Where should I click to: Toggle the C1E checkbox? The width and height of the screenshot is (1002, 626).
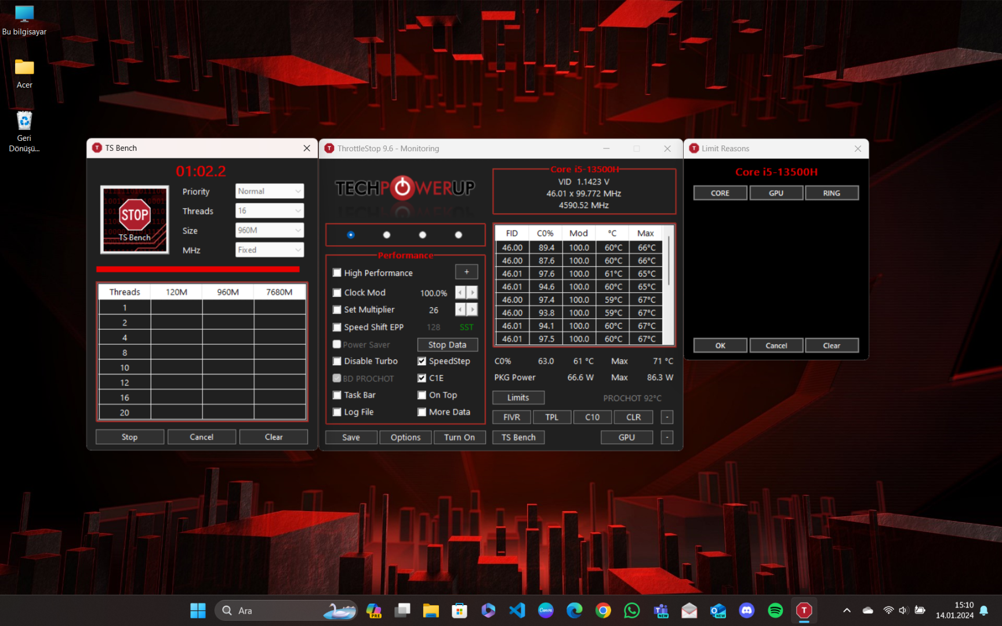[x=422, y=378]
